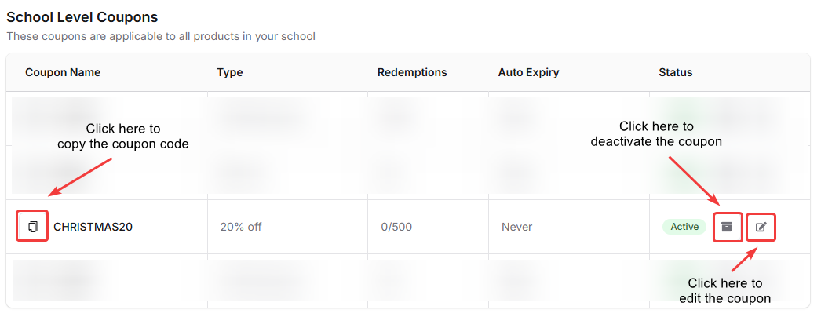This screenshot has width=821, height=317.
Task: Select the Type column header
Action: coord(230,72)
